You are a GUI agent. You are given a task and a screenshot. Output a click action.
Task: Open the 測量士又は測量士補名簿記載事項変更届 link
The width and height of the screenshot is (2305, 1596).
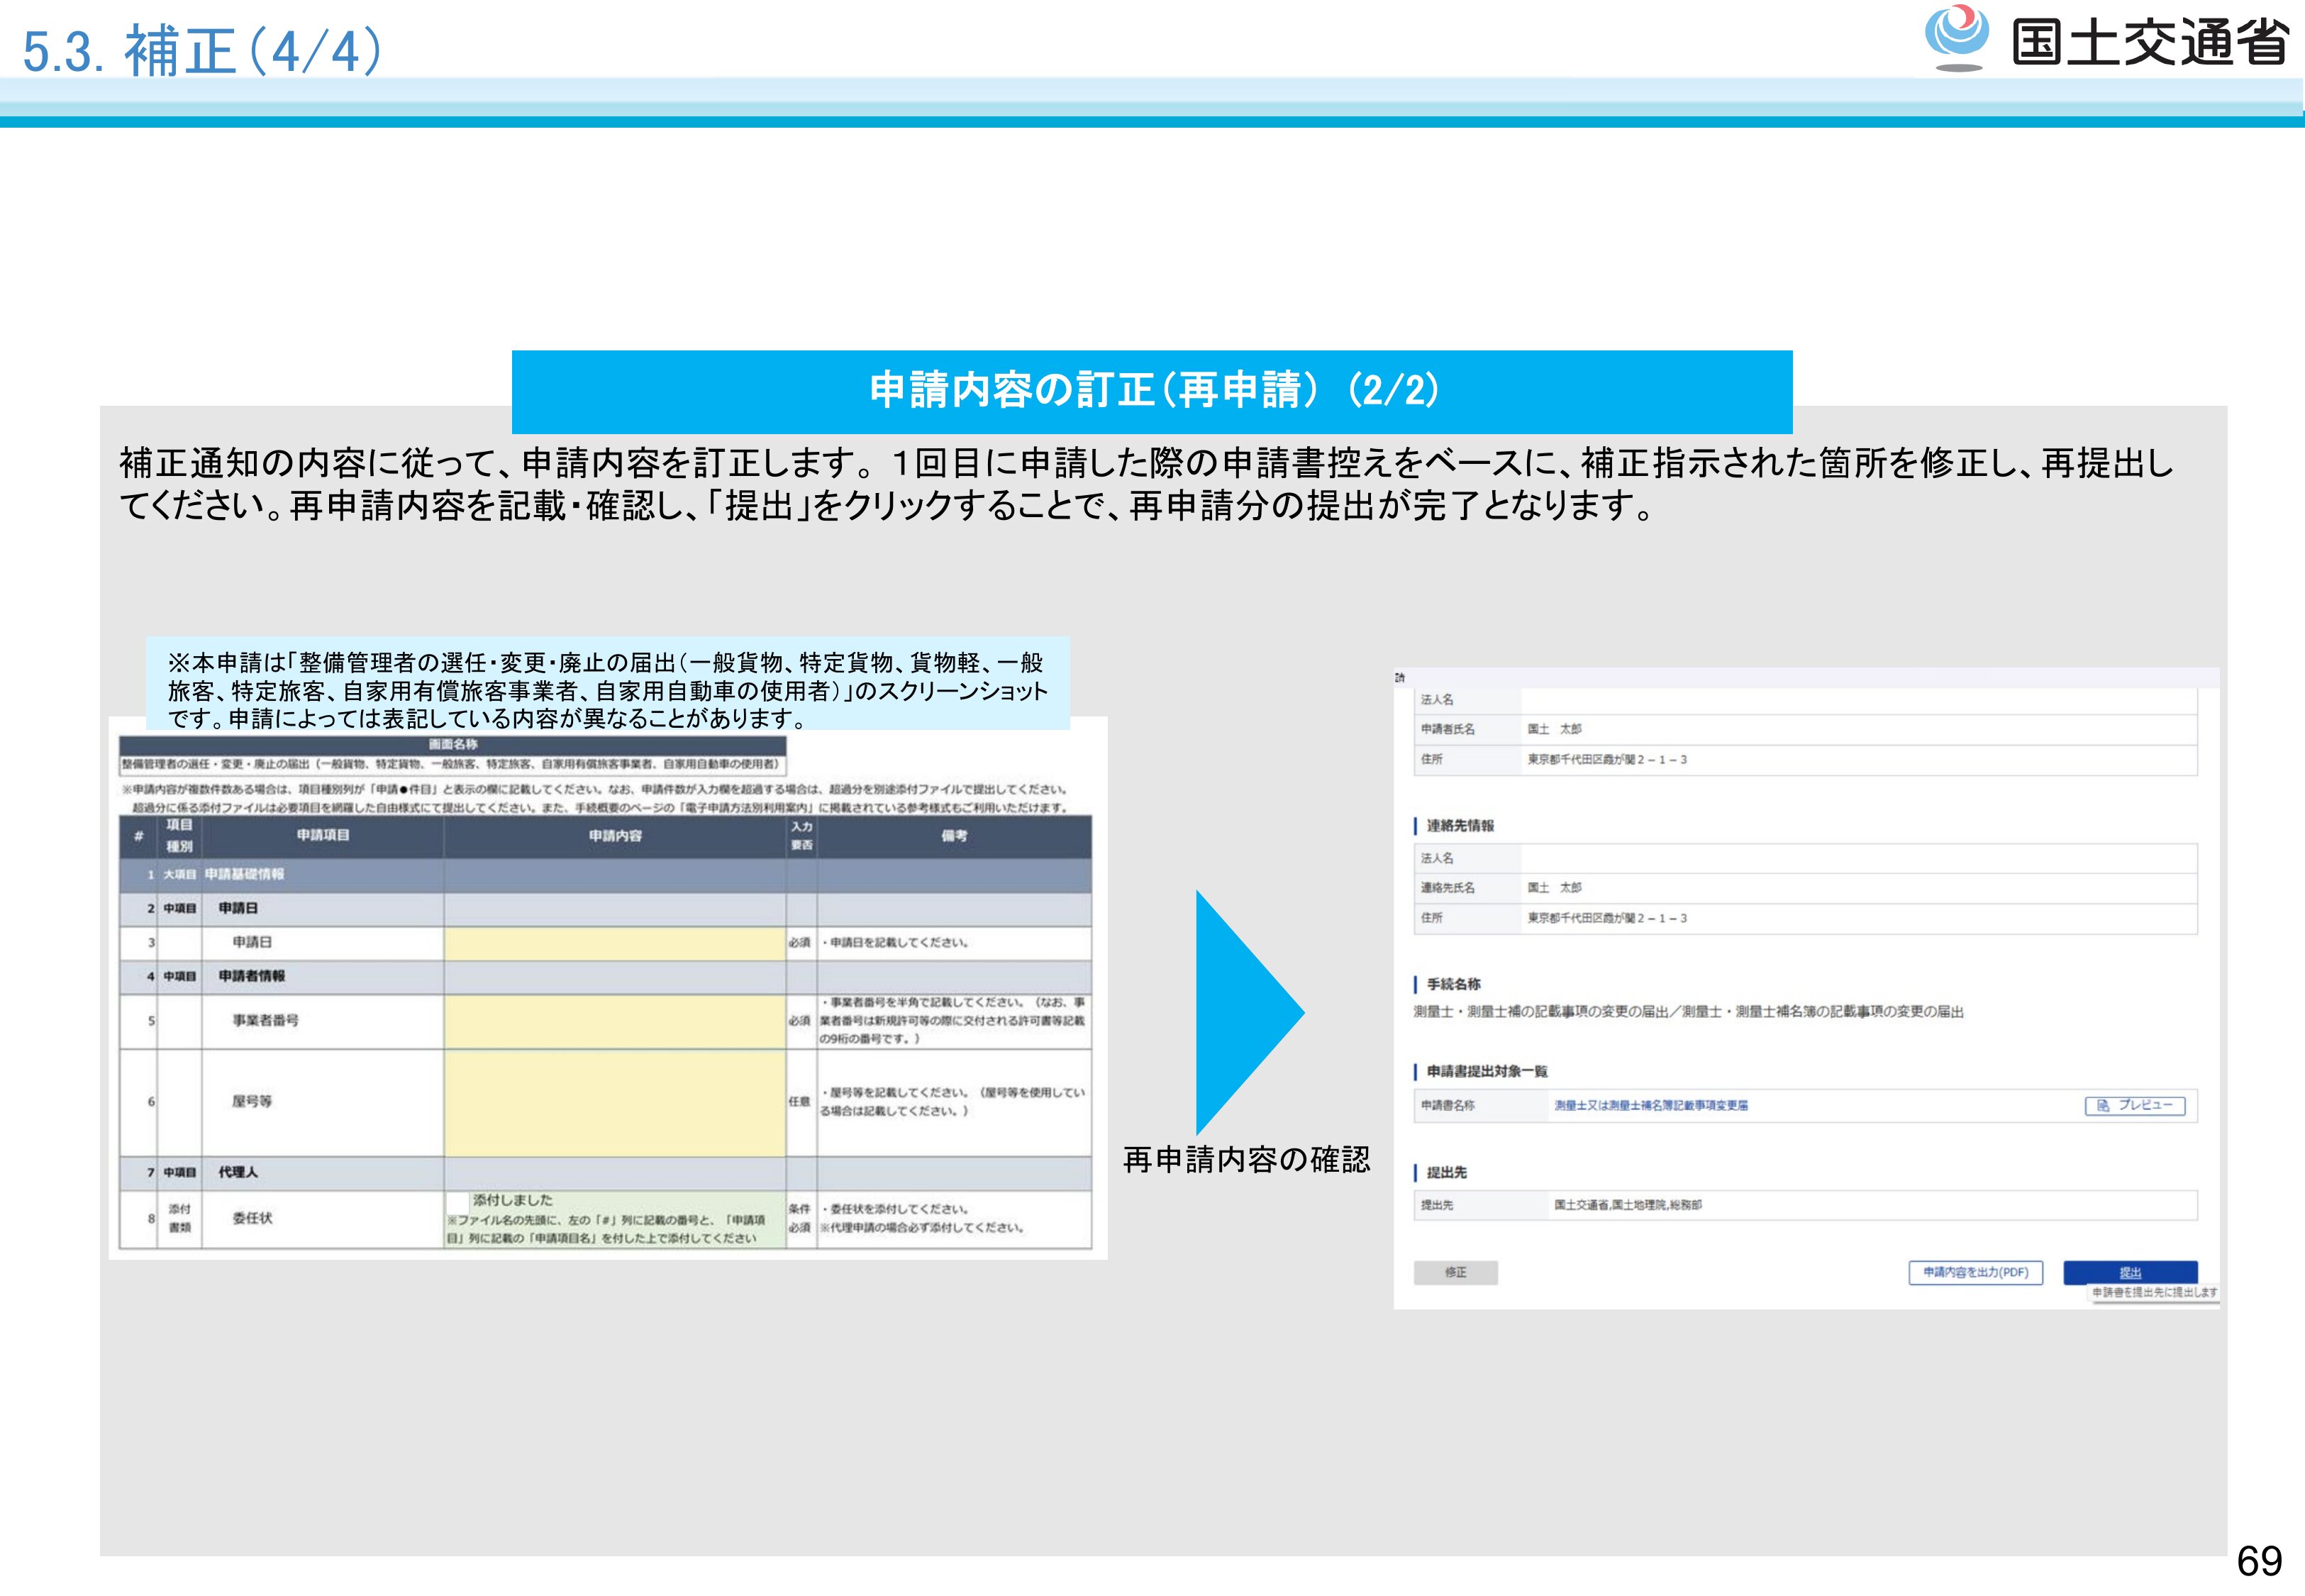[x=1650, y=1105]
